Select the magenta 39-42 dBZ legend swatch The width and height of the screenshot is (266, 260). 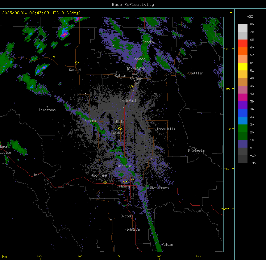[x=243, y=98]
